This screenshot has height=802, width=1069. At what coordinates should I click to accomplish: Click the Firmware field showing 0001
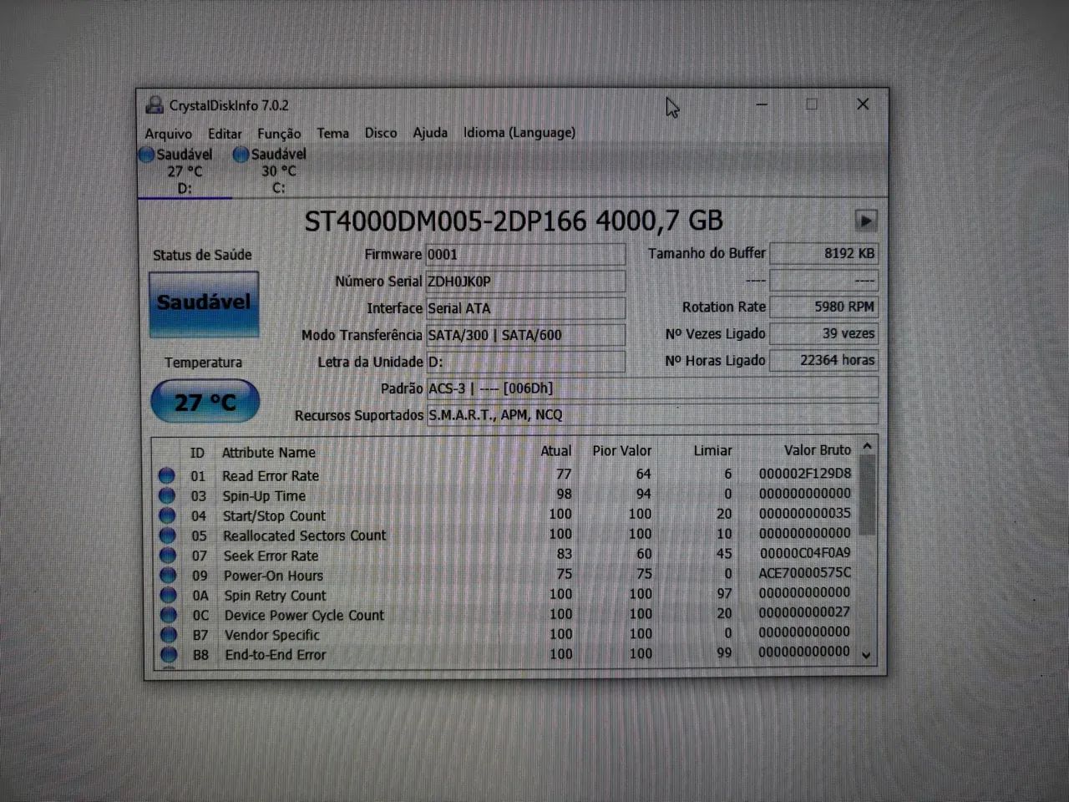click(525, 255)
